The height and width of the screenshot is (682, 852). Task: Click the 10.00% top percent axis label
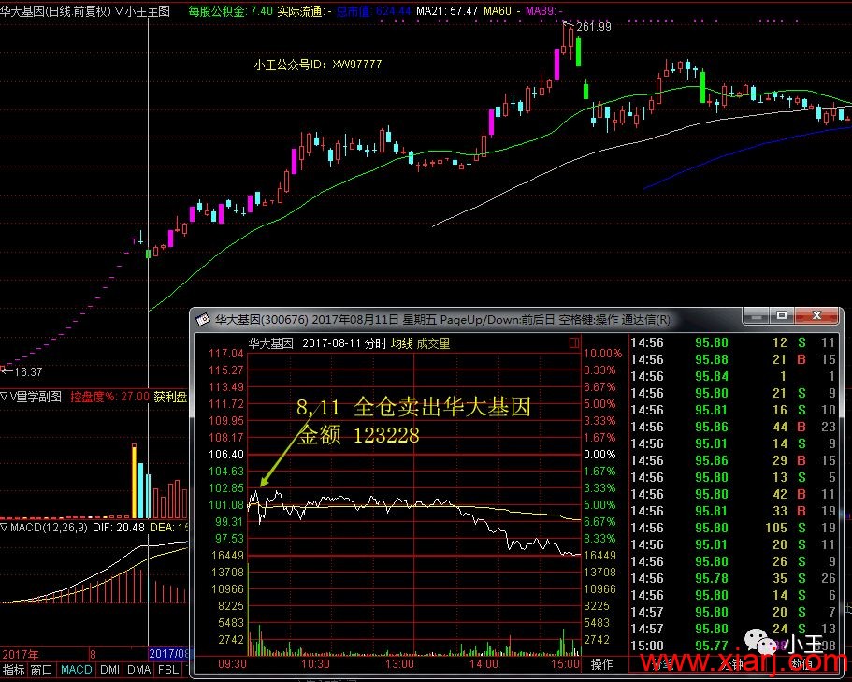point(602,354)
